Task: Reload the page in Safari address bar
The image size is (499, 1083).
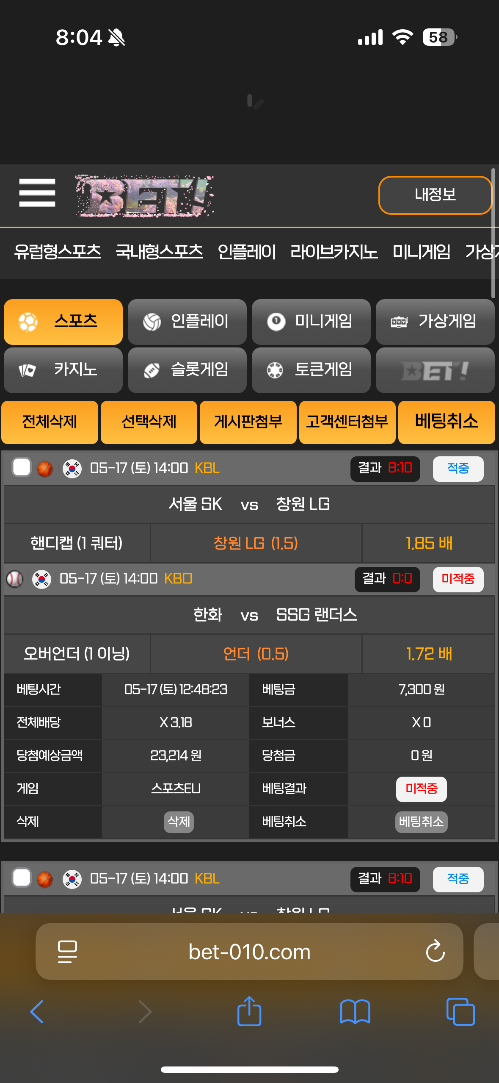Action: click(x=435, y=951)
